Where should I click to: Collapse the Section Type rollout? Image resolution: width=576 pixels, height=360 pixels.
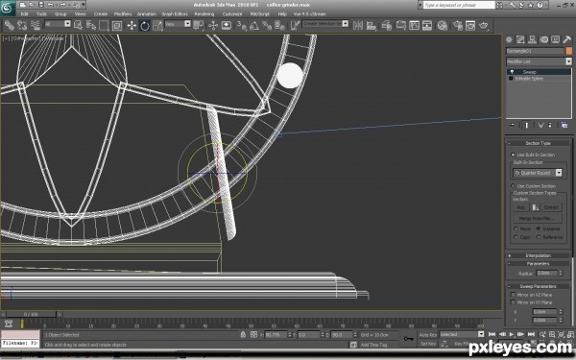(x=538, y=143)
